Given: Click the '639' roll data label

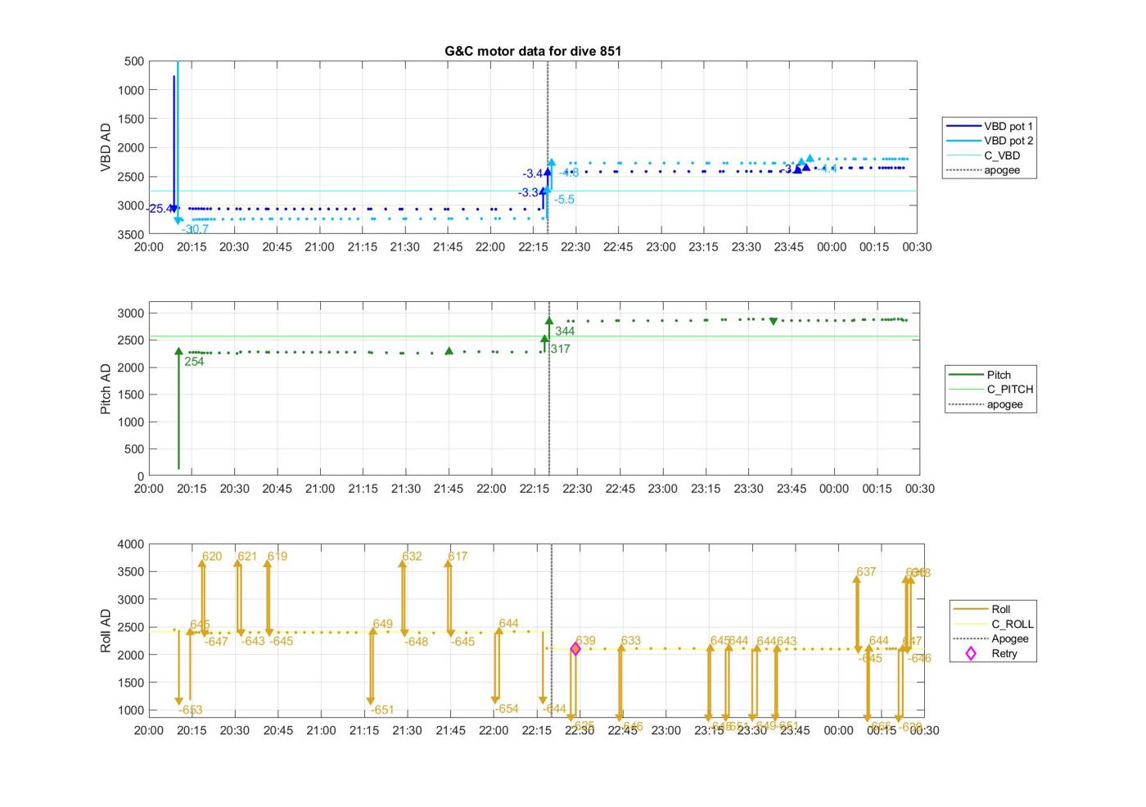Looking at the screenshot, I should [585, 641].
